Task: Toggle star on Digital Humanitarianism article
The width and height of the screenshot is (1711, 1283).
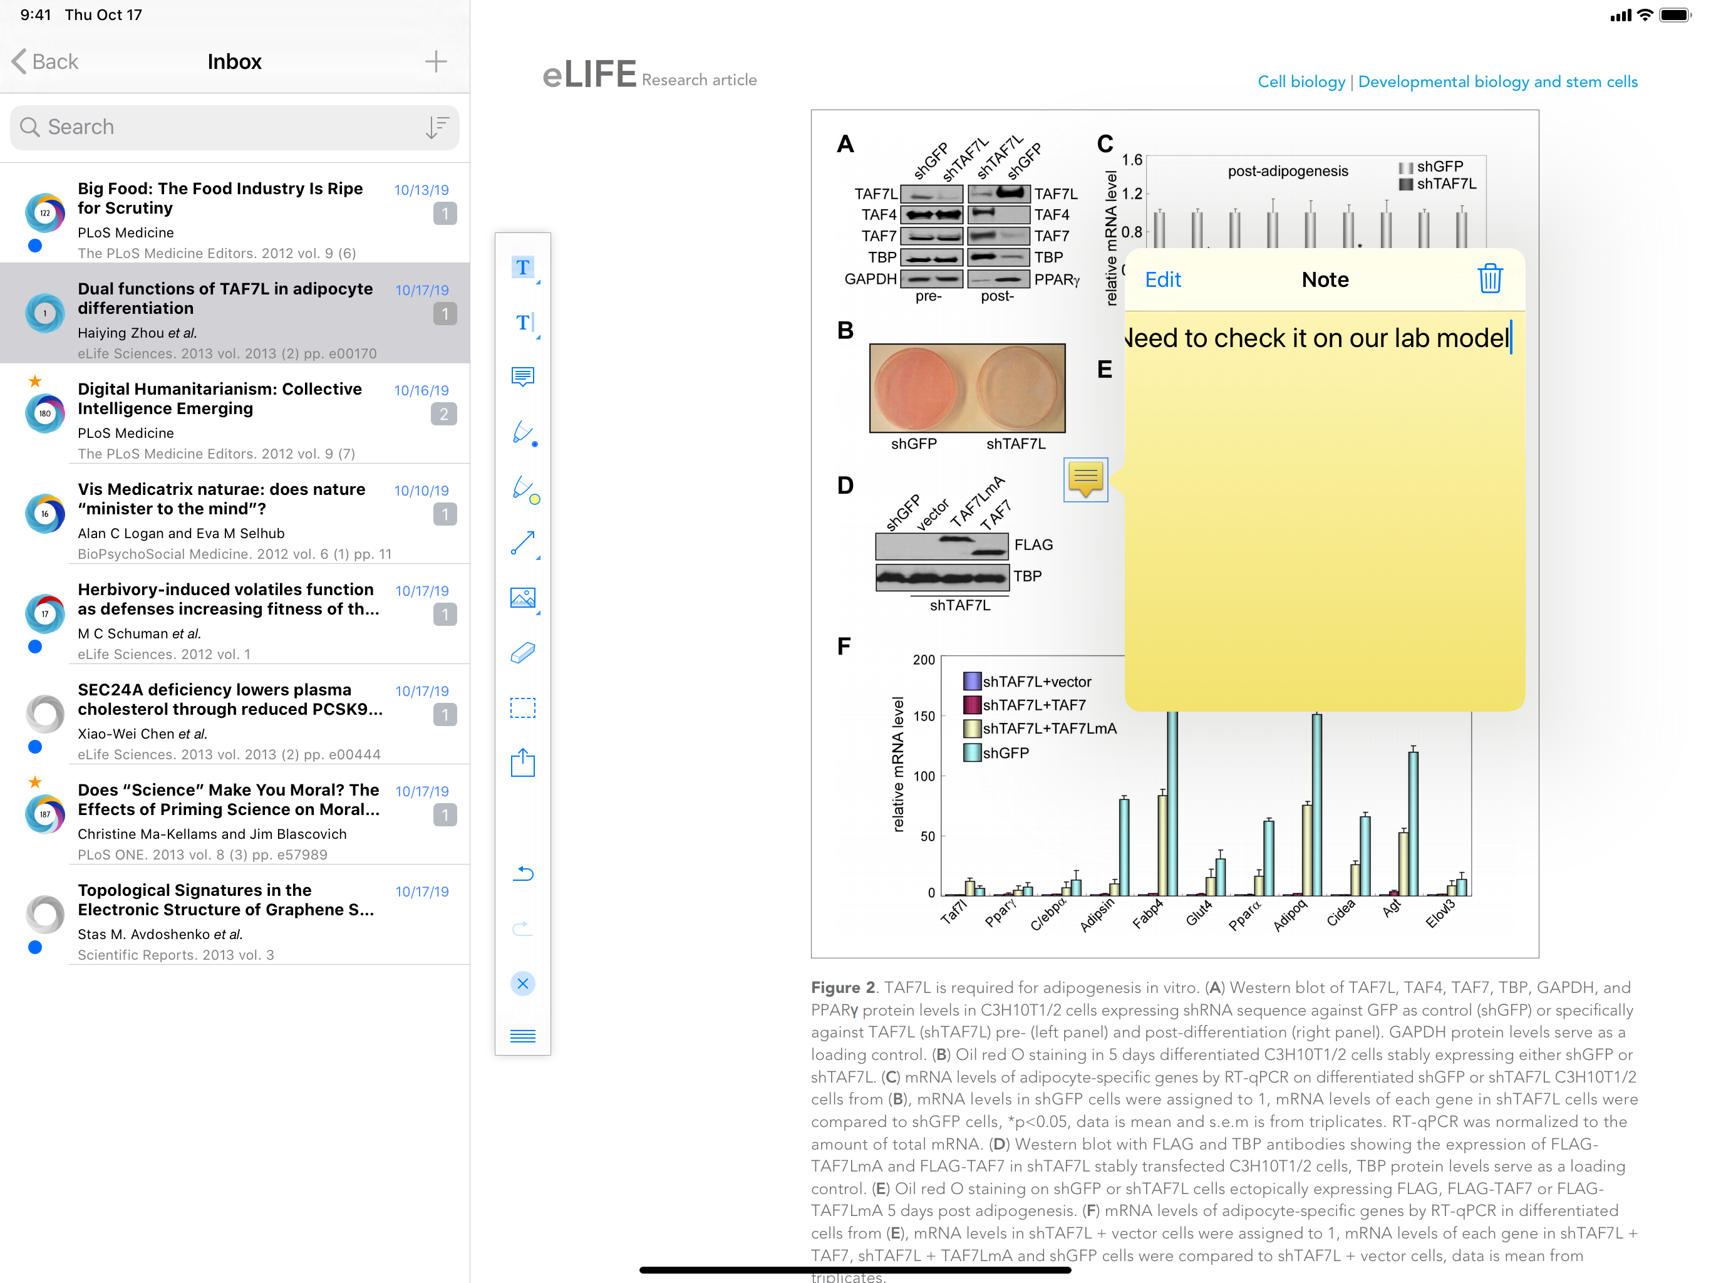Action: (35, 381)
